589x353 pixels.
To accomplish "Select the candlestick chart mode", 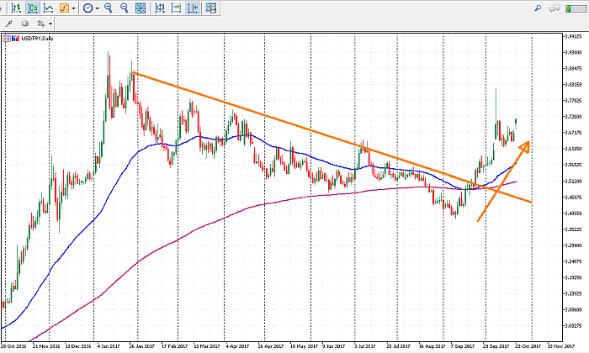I will click(33, 8).
